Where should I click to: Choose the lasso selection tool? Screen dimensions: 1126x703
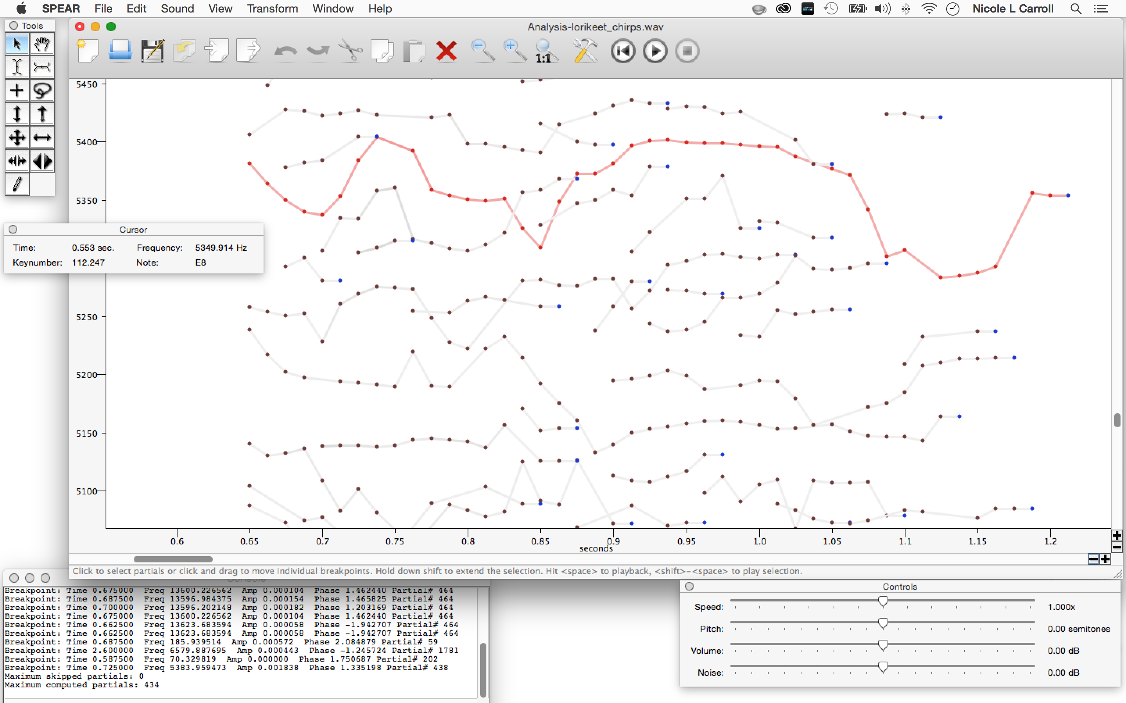click(x=42, y=91)
